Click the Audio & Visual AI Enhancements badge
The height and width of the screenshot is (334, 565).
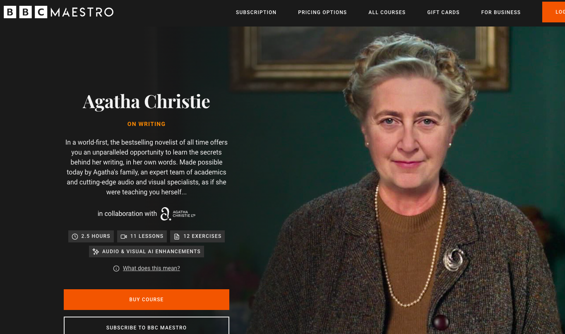tap(147, 252)
